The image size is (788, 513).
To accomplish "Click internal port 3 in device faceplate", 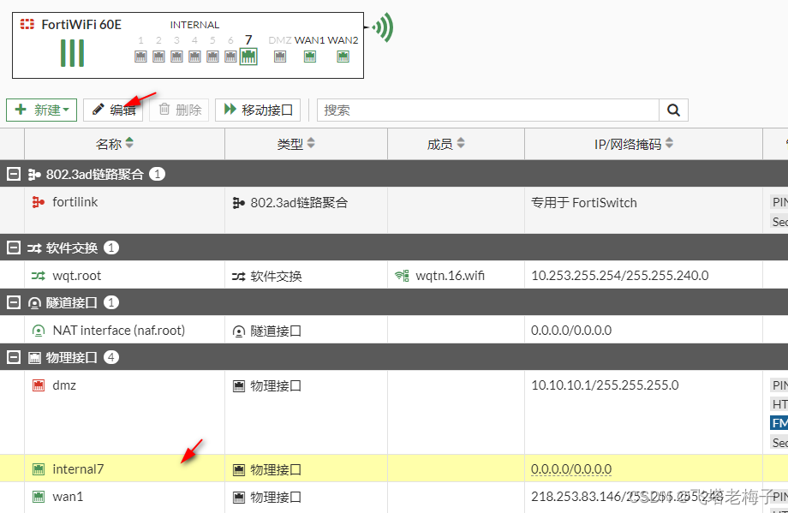I will point(177,57).
